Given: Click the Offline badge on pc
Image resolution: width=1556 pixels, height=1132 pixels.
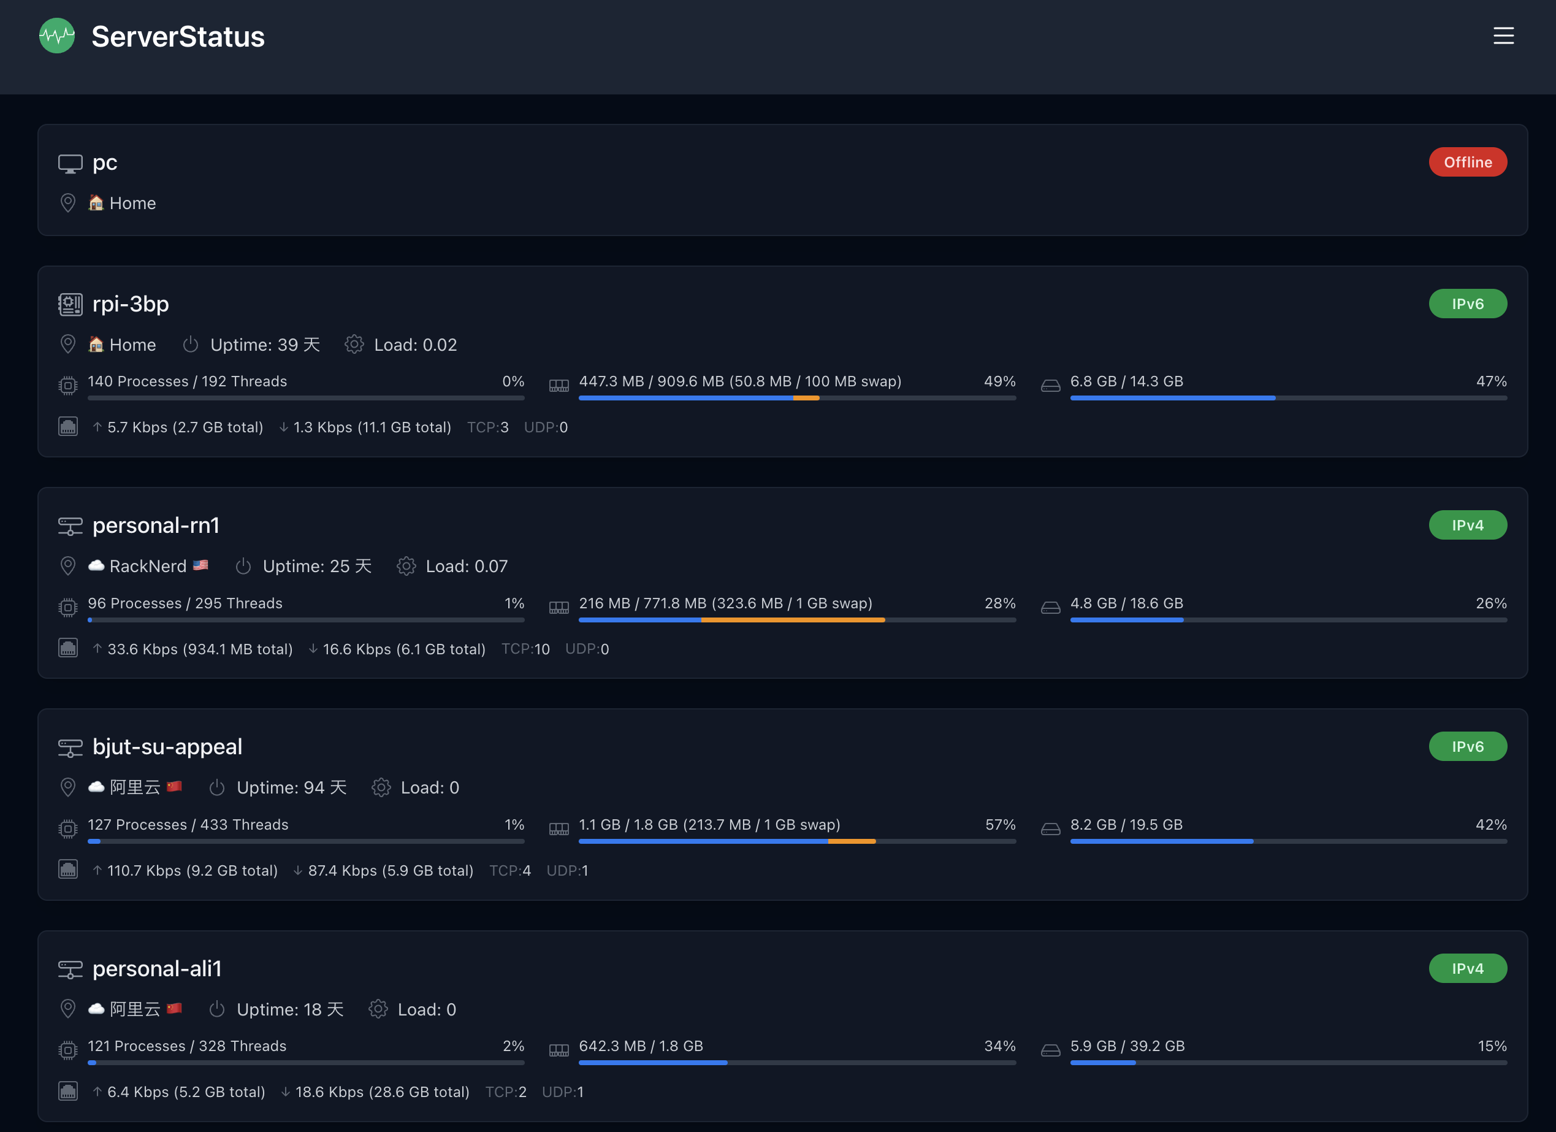Looking at the screenshot, I should (x=1468, y=162).
